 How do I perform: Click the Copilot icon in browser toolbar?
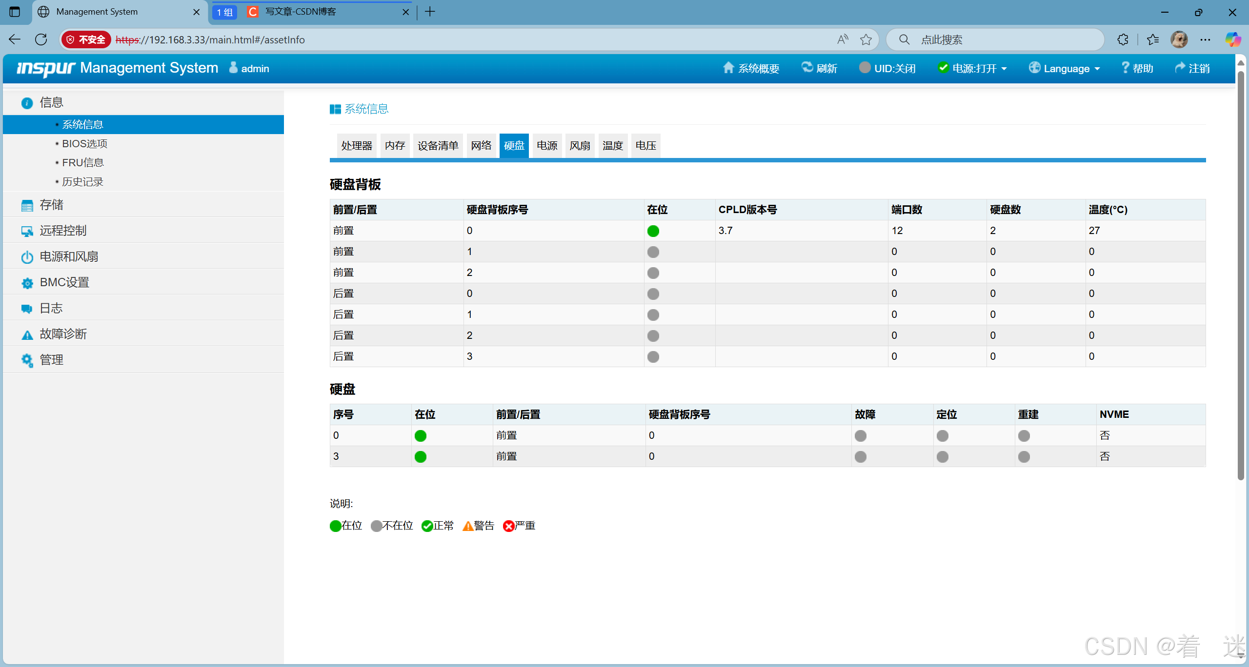pyautogui.click(x=1232, y=39)
